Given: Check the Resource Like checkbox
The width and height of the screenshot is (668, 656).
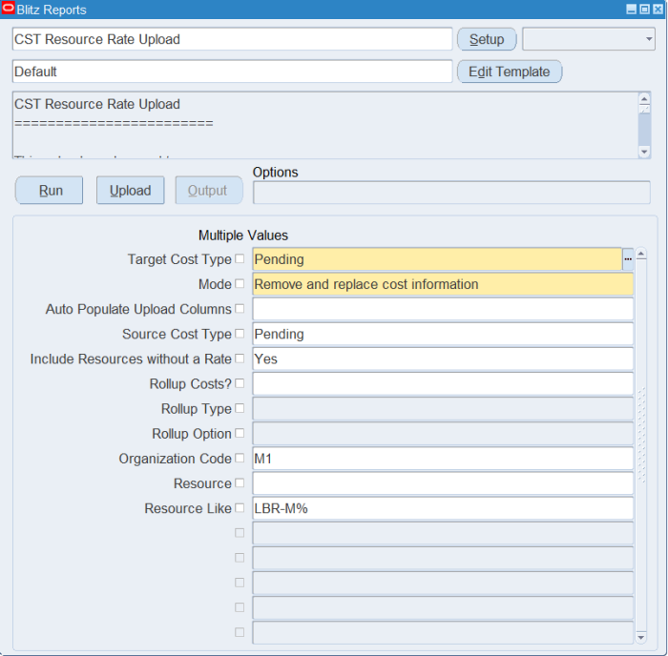Looking at the screenshot, I should pos(240,507).
